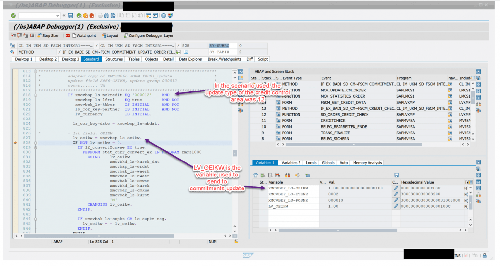
Task: Open Help using the question mark toolbar icon
Action: pos(163,15)
